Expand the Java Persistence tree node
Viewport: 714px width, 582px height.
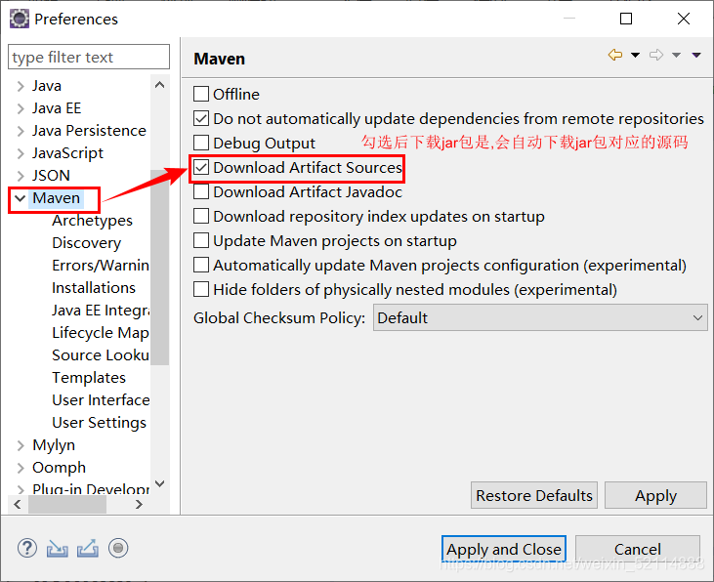click(21, 131)
